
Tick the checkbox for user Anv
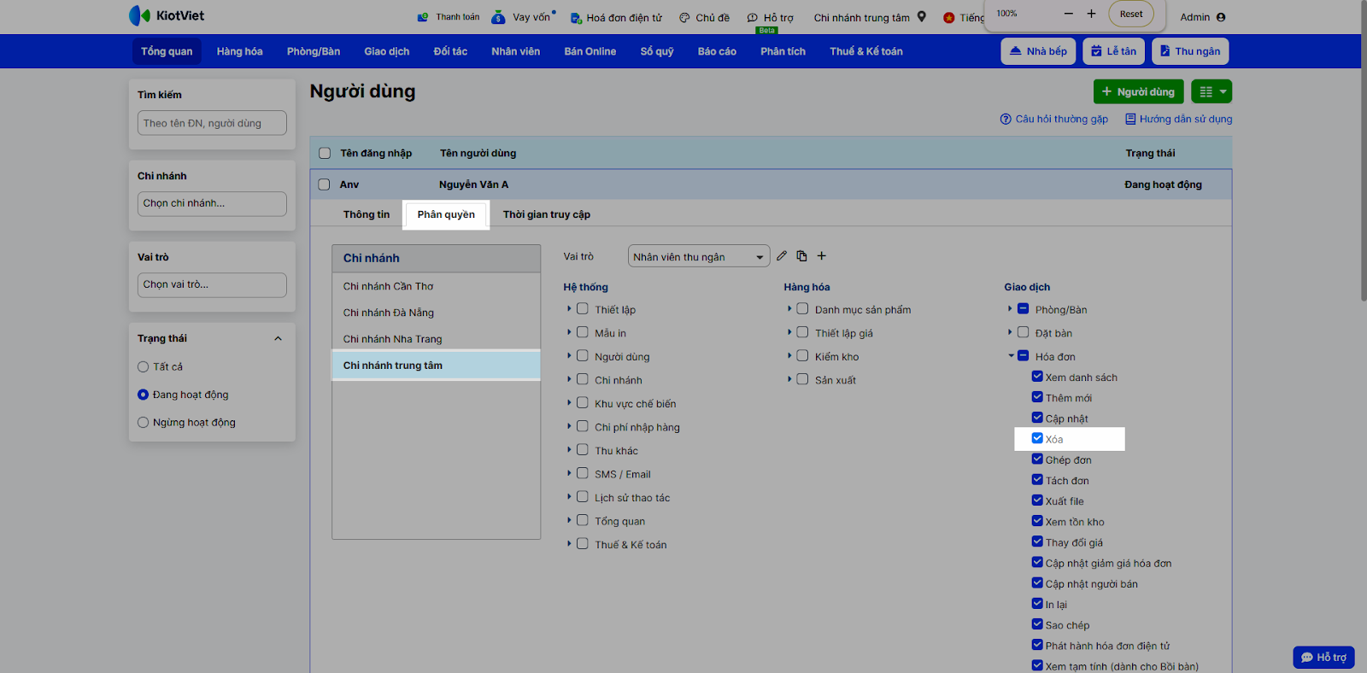tap(324, 184)
